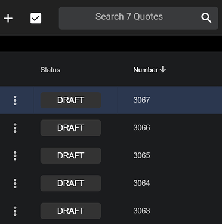222x224 pixels.
Task: Click the magnifying glass search icon
Action: [206, 18]
